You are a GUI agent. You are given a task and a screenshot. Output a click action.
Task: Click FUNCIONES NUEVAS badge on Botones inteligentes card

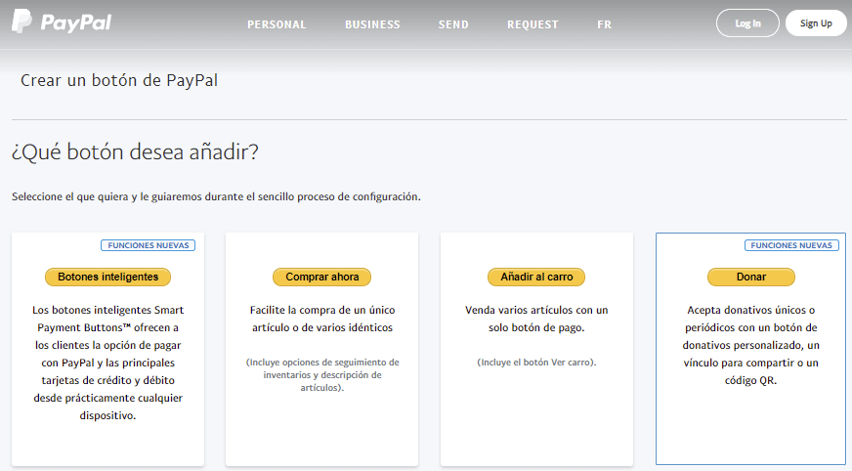point(148,245)
